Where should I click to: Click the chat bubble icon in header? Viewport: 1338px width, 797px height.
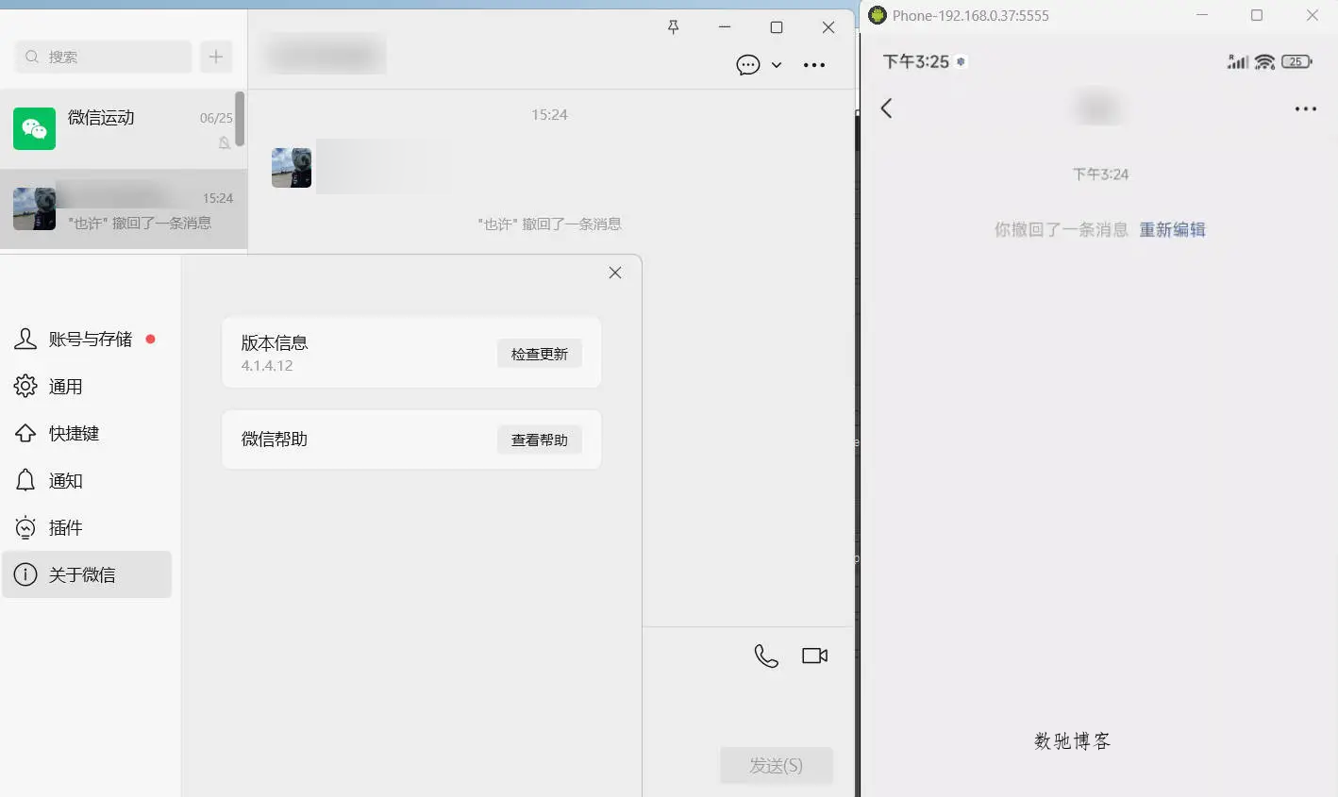[x=748, y=65]
